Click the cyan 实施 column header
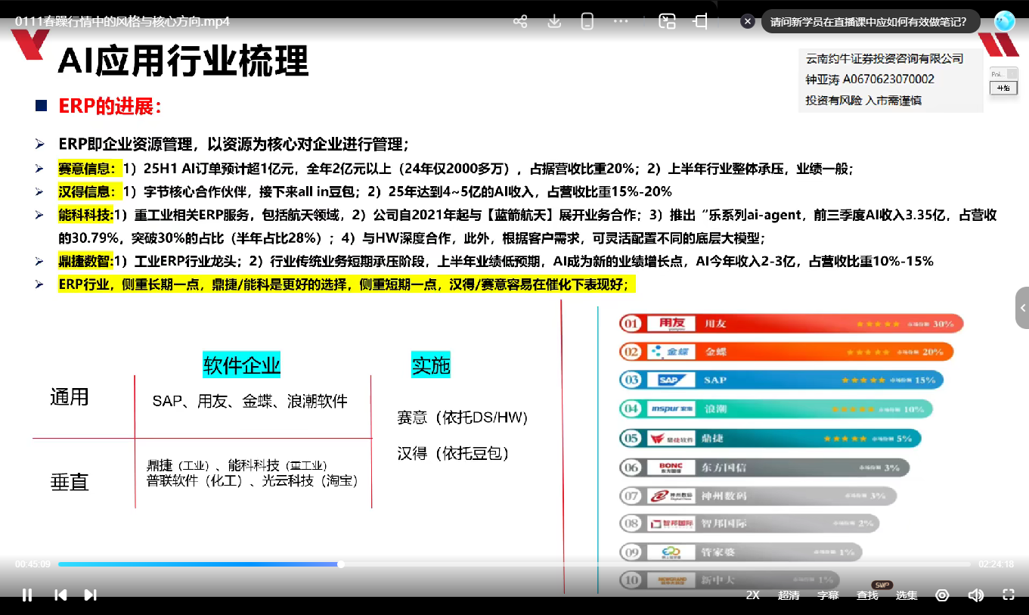 431,366
